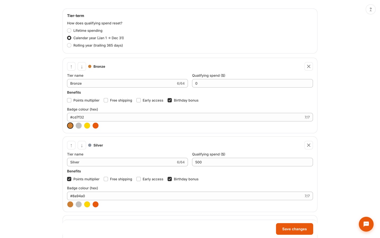This screenshot has height=238, width=380.
Task: Pick bronze colour swatch in Silver tier
Action: (x=70, y=204)
